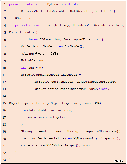
Task: Click the reduce method name
Action: pyautogui.click(x=47, y=25)
